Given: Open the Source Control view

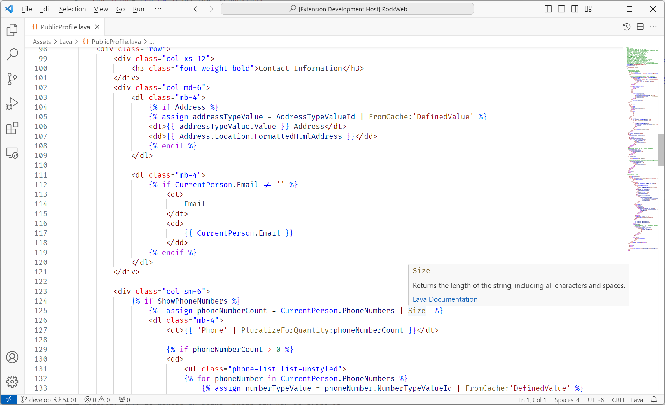Looking at the screenshot, I should pyautogui.click(x=12, y=79).
